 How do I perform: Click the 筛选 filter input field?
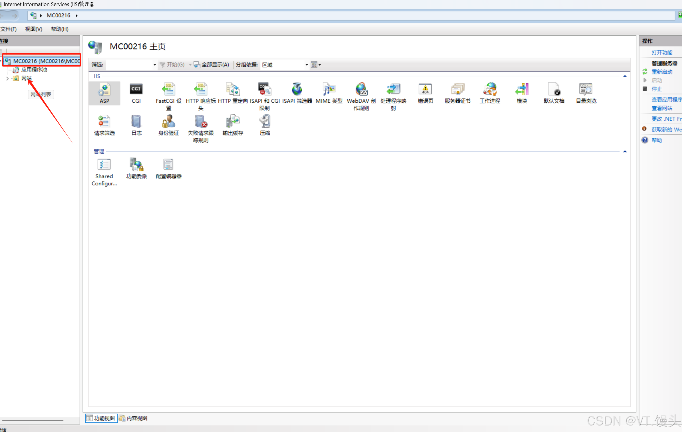(x=129, y=65)
